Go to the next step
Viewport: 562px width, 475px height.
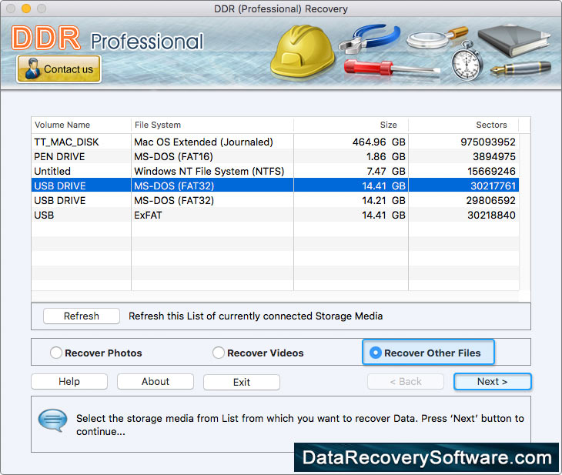point(493,381)
